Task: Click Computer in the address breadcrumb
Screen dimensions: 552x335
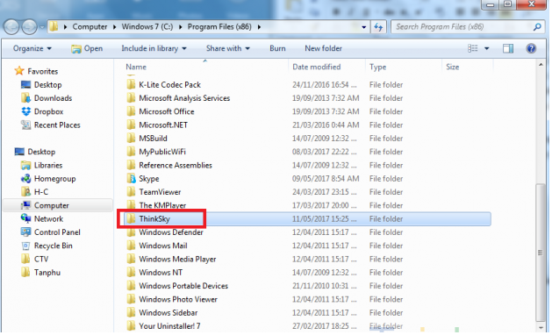Action: tap(90, 26)
